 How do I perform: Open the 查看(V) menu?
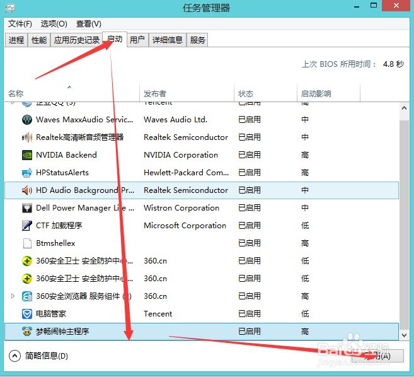click(x=88, y=24)
